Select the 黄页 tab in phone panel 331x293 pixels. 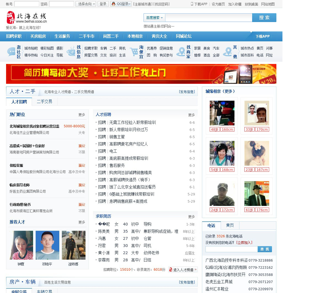pyautogui.click(x=230, y=225)
